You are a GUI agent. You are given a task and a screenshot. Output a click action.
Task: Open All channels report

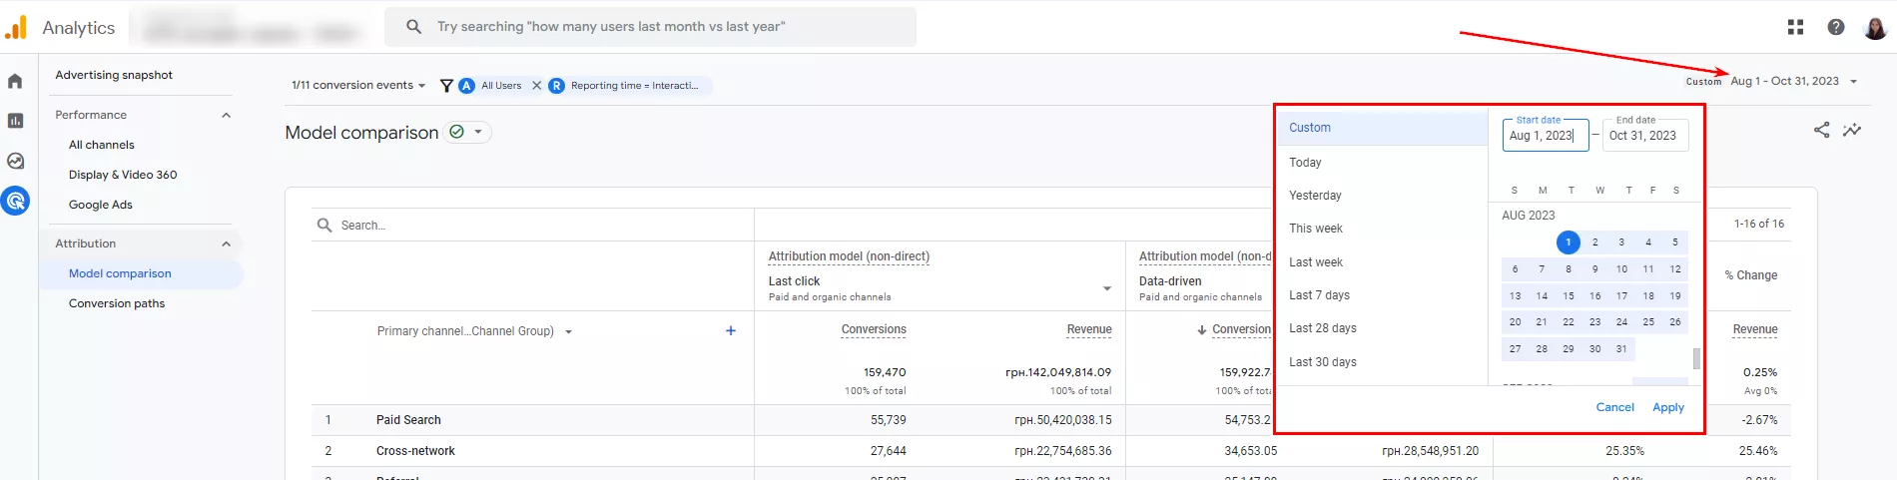(102, 145)
